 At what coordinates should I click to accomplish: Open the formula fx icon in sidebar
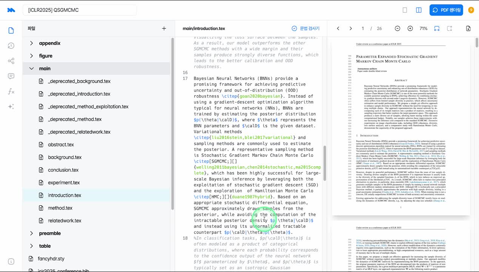point(11,91)
